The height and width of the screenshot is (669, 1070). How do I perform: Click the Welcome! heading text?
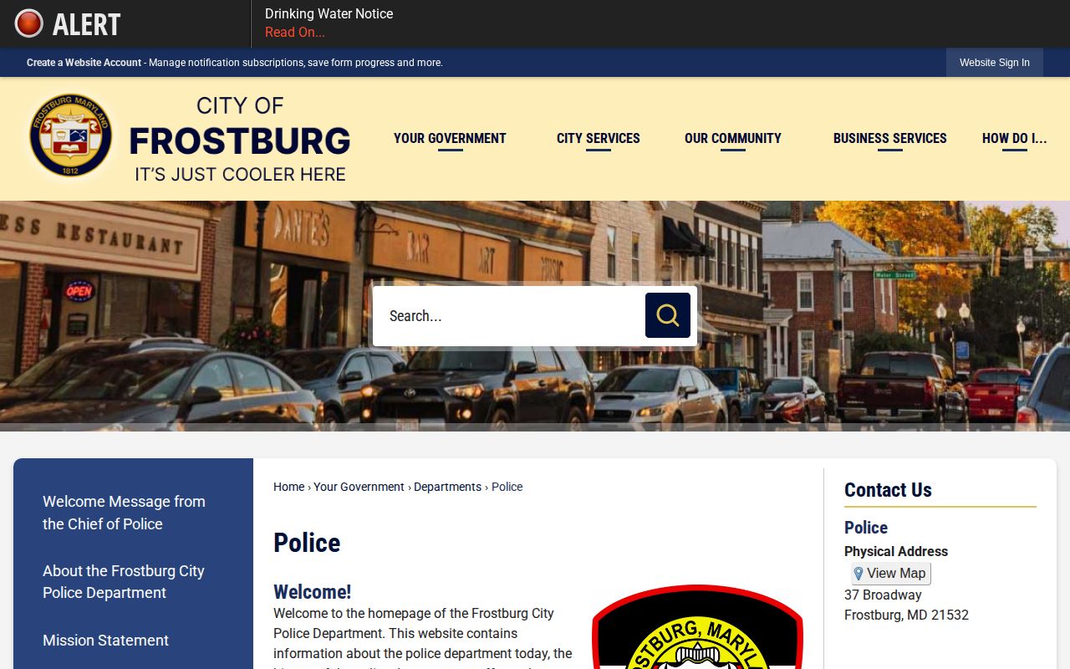pyautogui.click(x=312, y=592)
